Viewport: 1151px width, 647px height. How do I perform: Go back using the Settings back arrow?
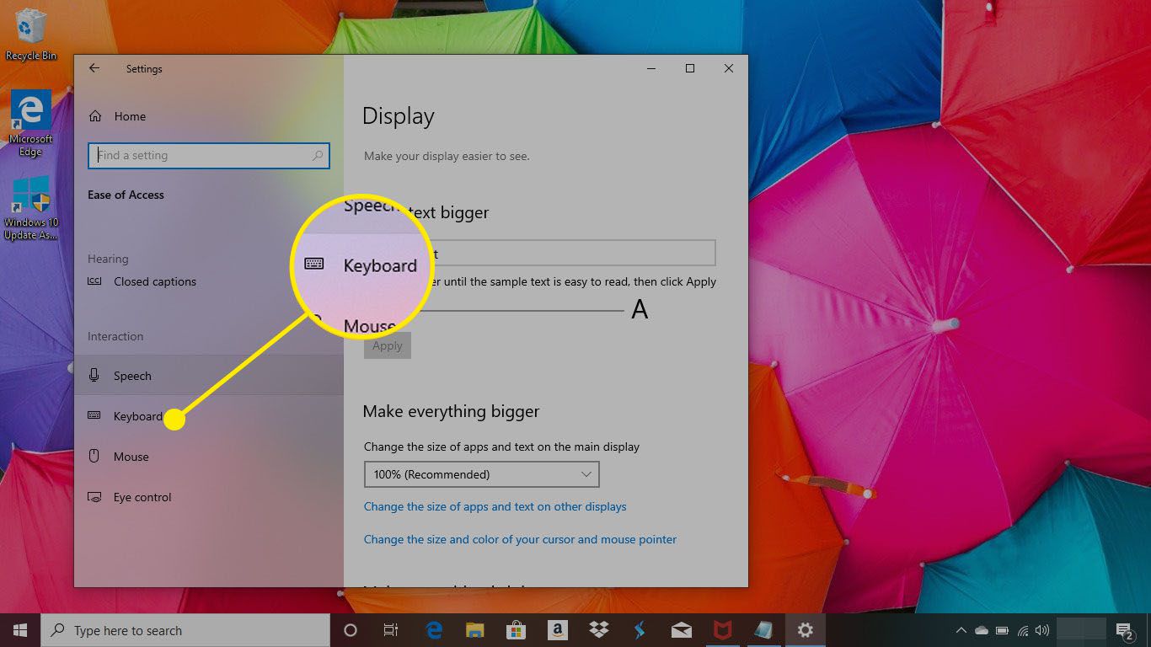(x=94, y=69)
